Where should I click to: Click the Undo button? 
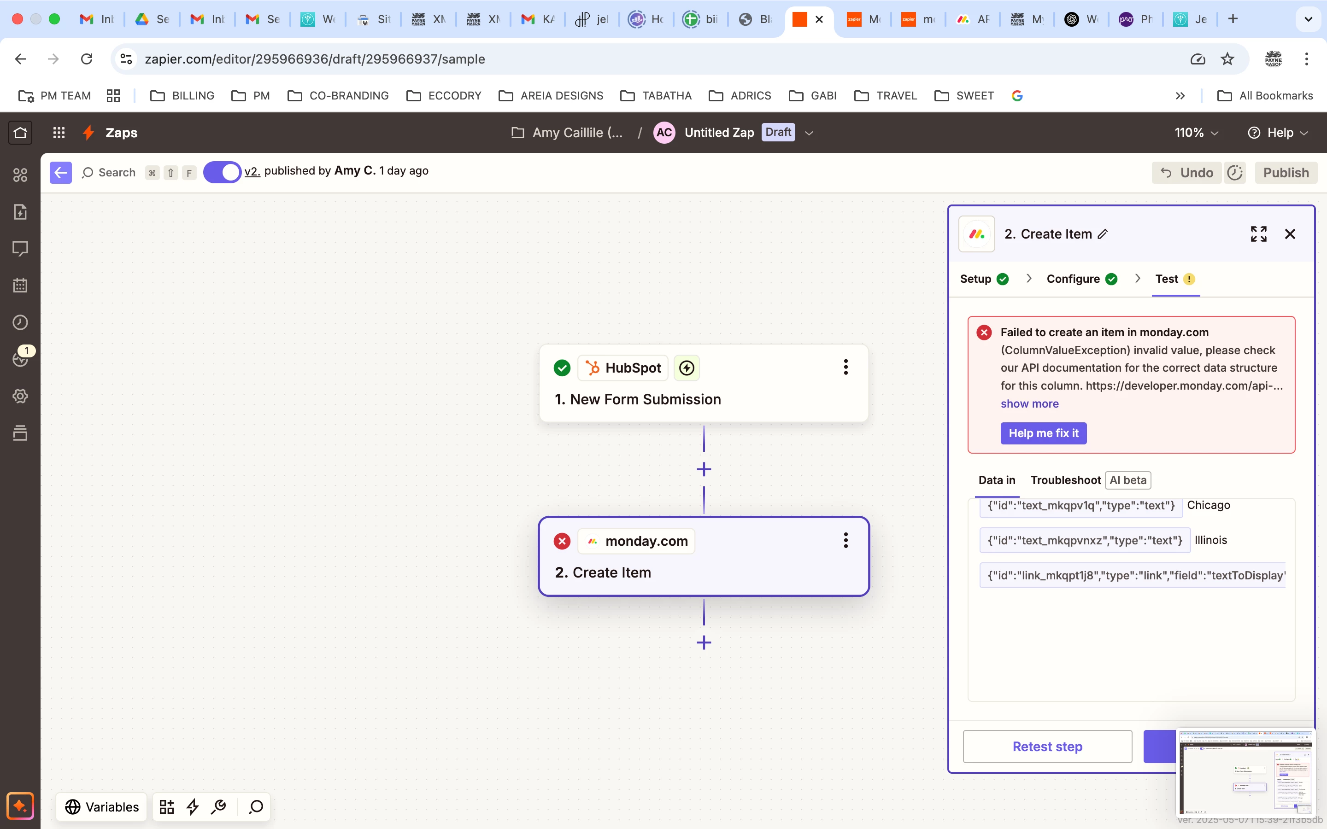tap(1186, 173)
